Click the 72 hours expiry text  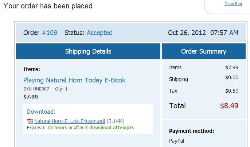coord(57,128)
